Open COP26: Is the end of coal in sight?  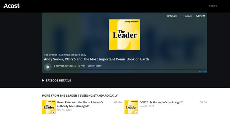pyautogui.click(x=161, y=102)
